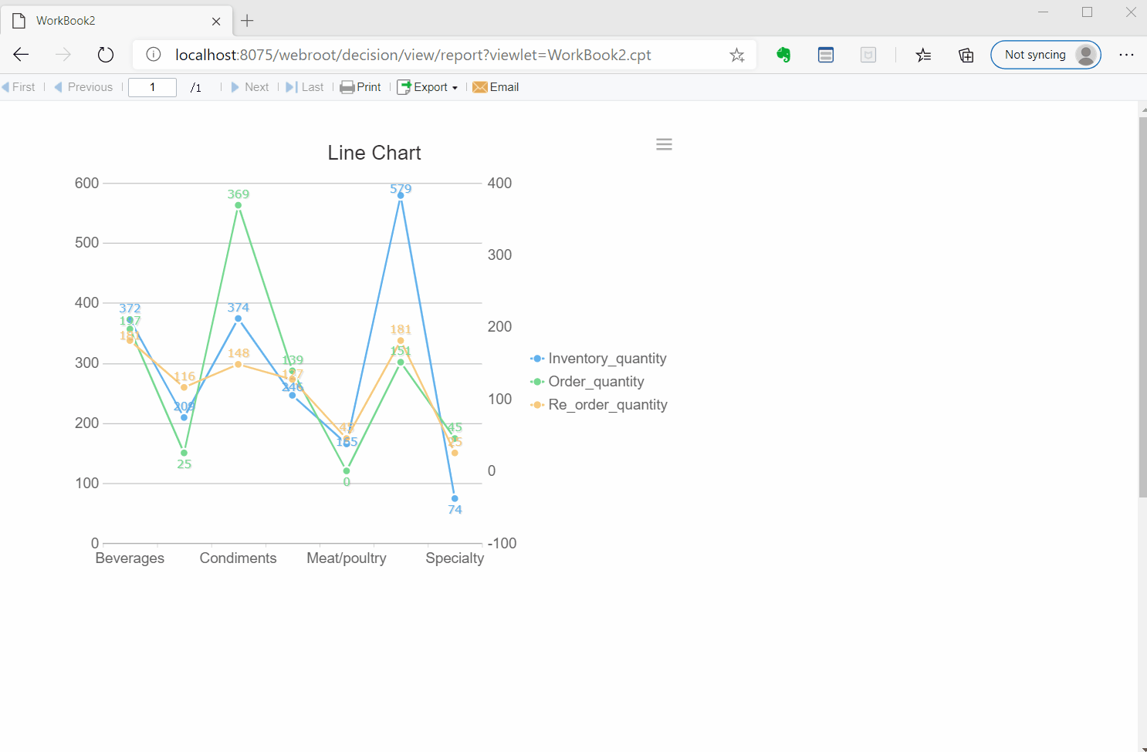Image resolution: width=1147 pixels, height=752 pixels.
Task: Click the Email toolbar button
Action: (496, 87)
